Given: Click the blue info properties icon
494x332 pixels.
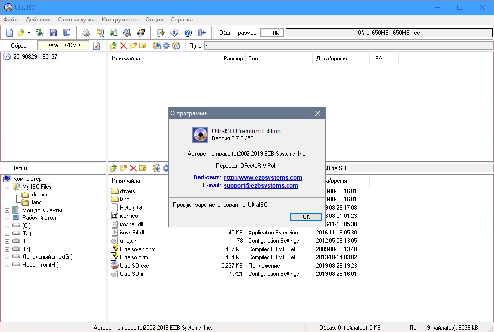Looking at the screenshot, I should click(x=174, y=32).
